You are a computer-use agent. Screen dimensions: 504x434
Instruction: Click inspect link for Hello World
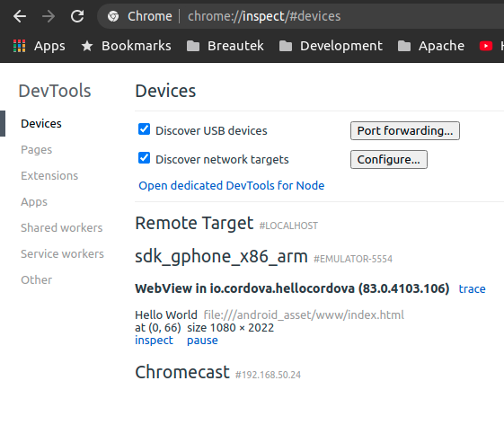click(x=154, y=341)
